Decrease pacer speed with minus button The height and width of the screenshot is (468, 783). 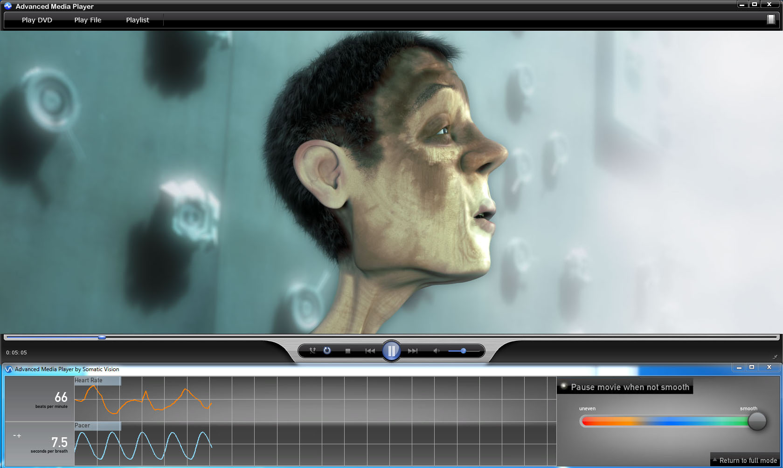point(14,435)
